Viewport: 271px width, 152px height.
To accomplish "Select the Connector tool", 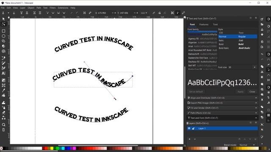I will (3, 118).
